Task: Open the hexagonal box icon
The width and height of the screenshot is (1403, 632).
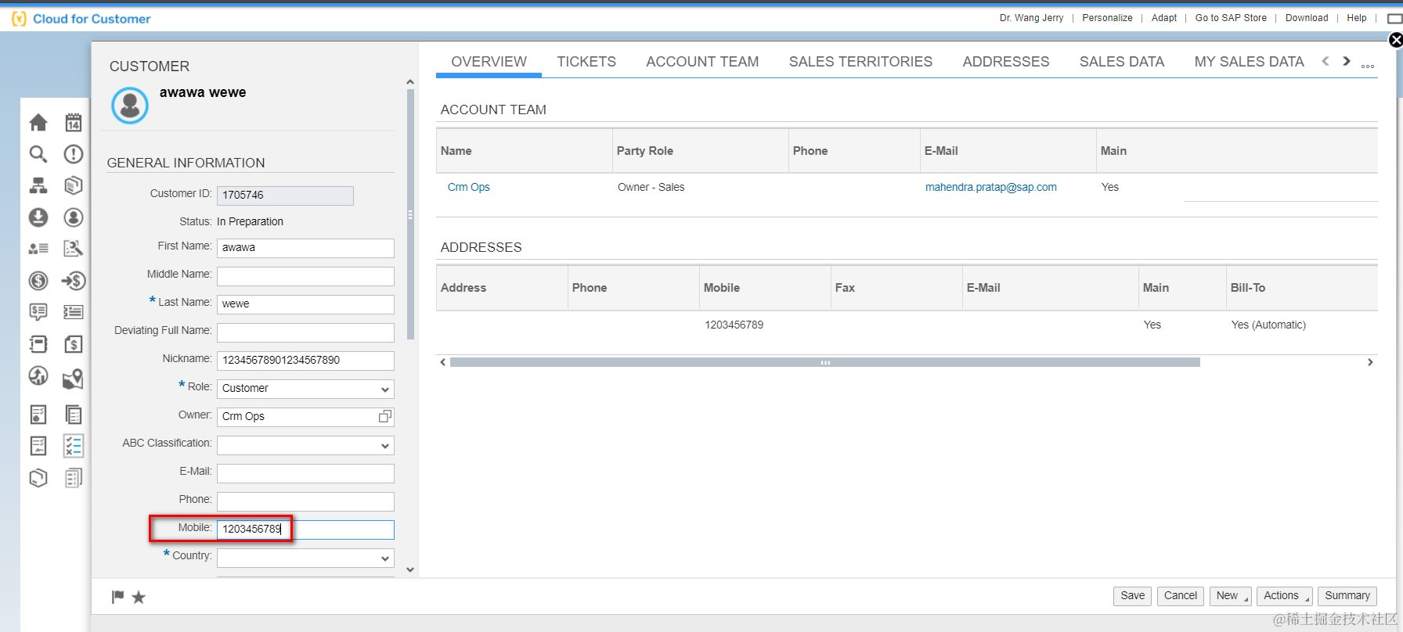Action: tap(38, 477)
